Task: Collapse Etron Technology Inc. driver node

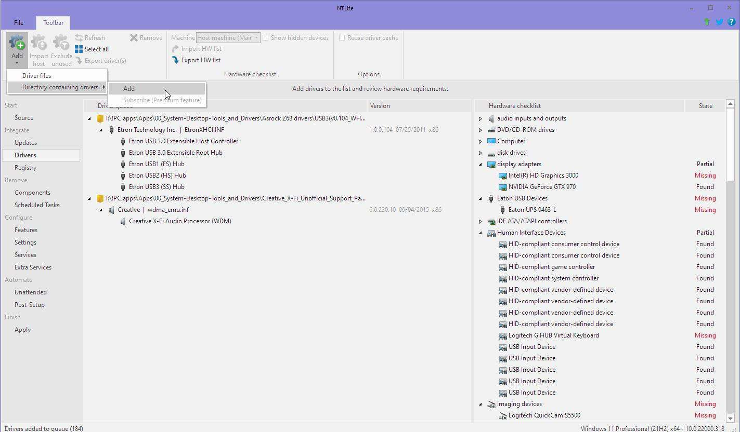Action: pos(101,130)
